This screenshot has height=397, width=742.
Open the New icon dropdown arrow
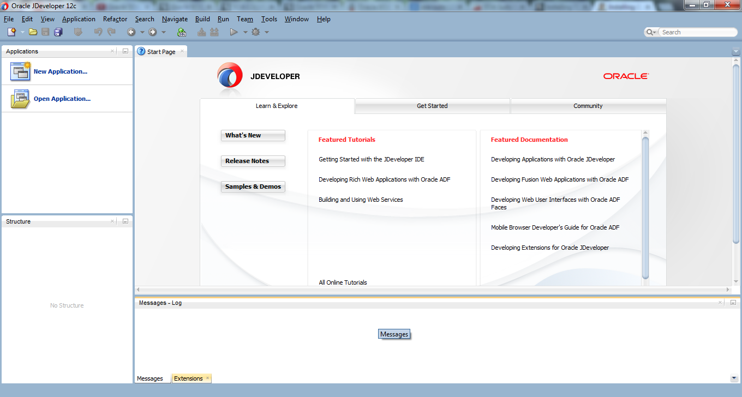[x=22, y=32]
